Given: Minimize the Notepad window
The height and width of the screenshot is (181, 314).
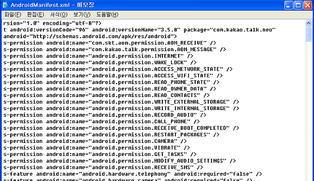Looking at the screenshot, I should coord(288,5).
